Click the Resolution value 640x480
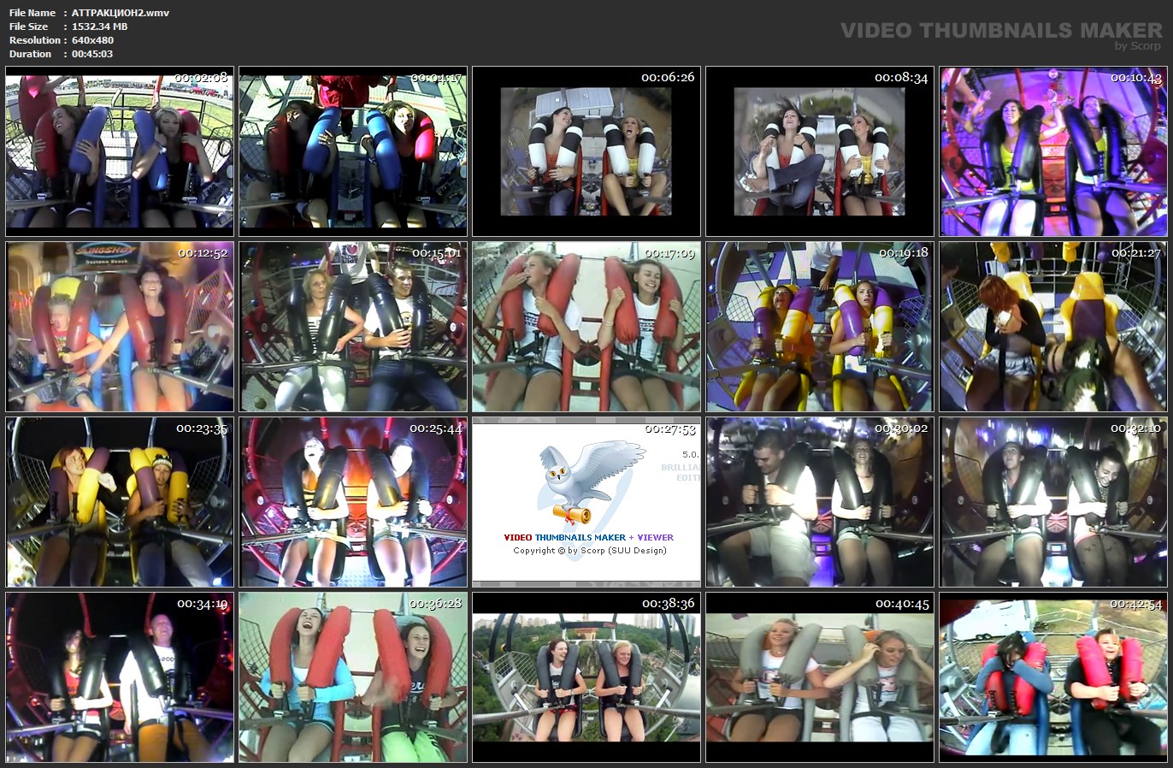This screenshot has width=1173, height=768. click(92, 40)
